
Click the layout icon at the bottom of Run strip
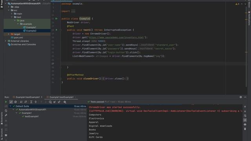(6, 135)
